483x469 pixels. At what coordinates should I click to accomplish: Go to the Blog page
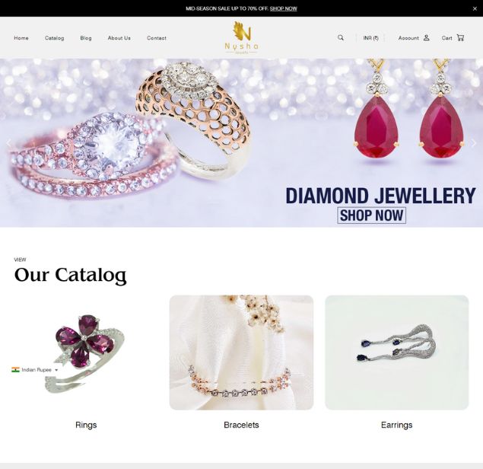[x=86, y=38]
